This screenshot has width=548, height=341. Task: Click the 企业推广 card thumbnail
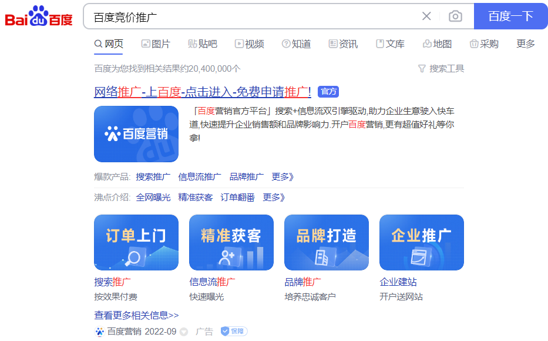tap(421, 242)
